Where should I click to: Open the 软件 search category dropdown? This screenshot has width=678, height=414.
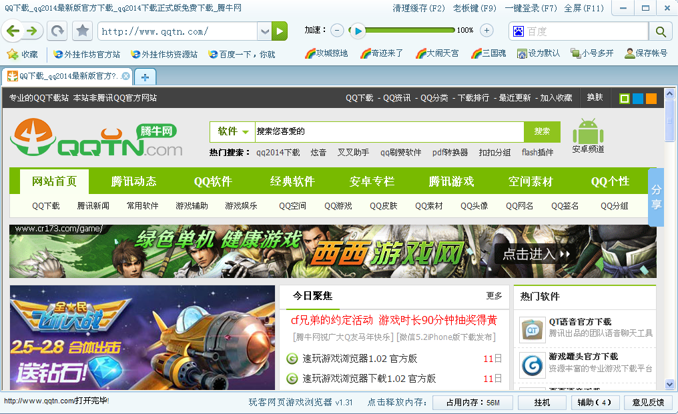click(x=233, y=131)
